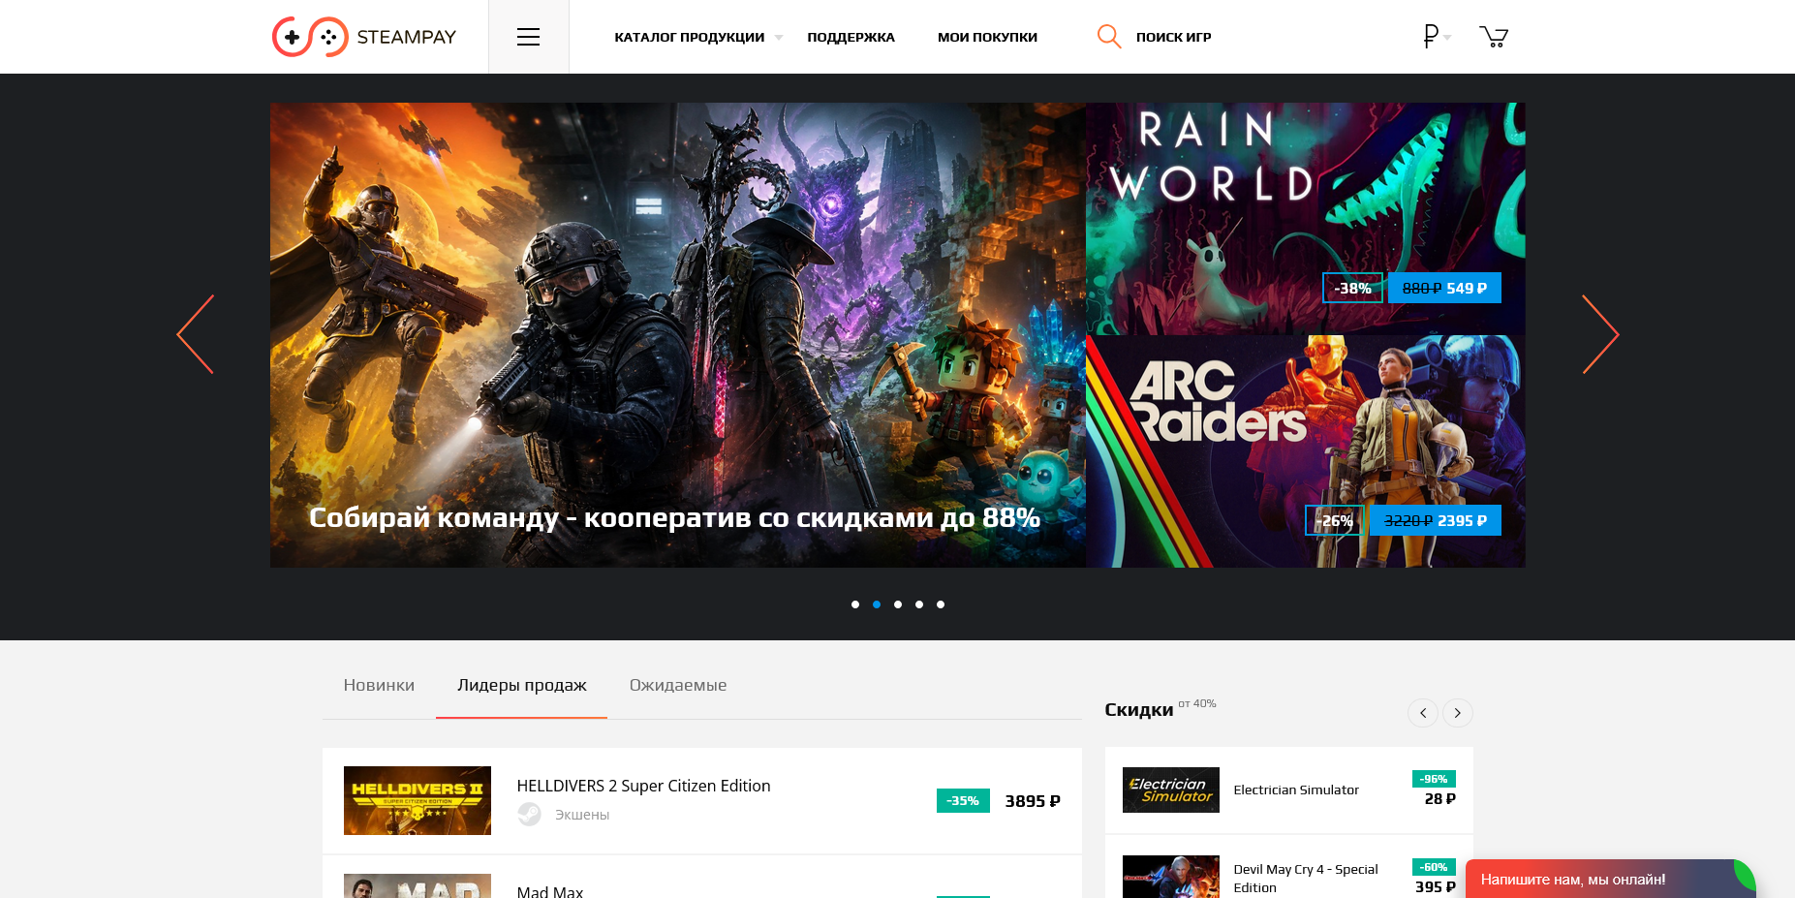Go to Поддержка page
This screenshot has height=898, width=1795.
pos(851,37)
